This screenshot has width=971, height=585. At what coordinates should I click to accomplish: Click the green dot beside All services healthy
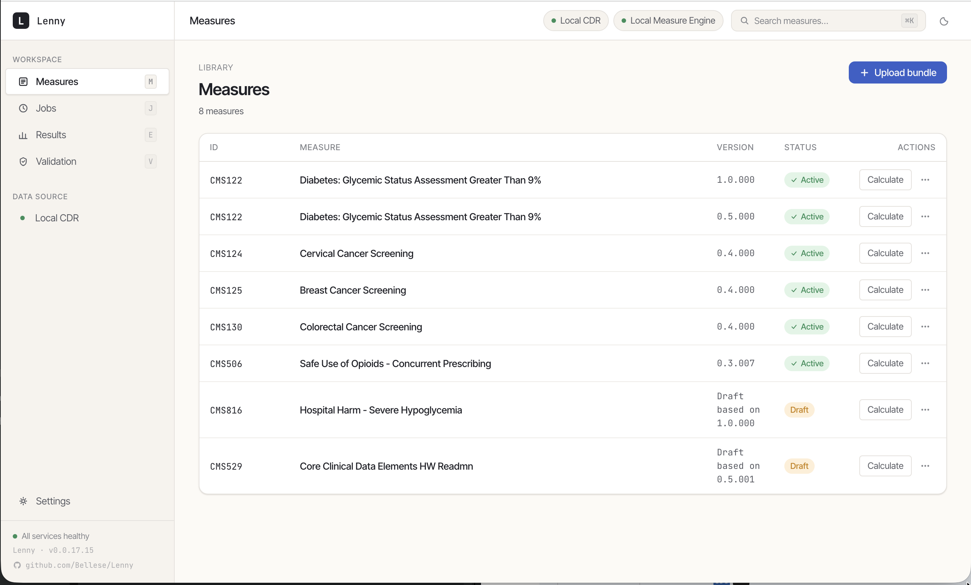(15, 536)
